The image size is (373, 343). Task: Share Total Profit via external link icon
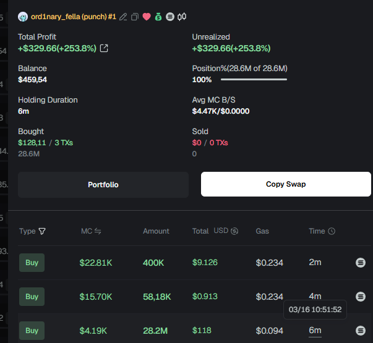coord(104,48)
